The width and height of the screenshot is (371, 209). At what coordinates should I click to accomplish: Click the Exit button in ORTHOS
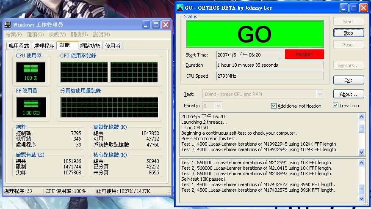(349, 80)
